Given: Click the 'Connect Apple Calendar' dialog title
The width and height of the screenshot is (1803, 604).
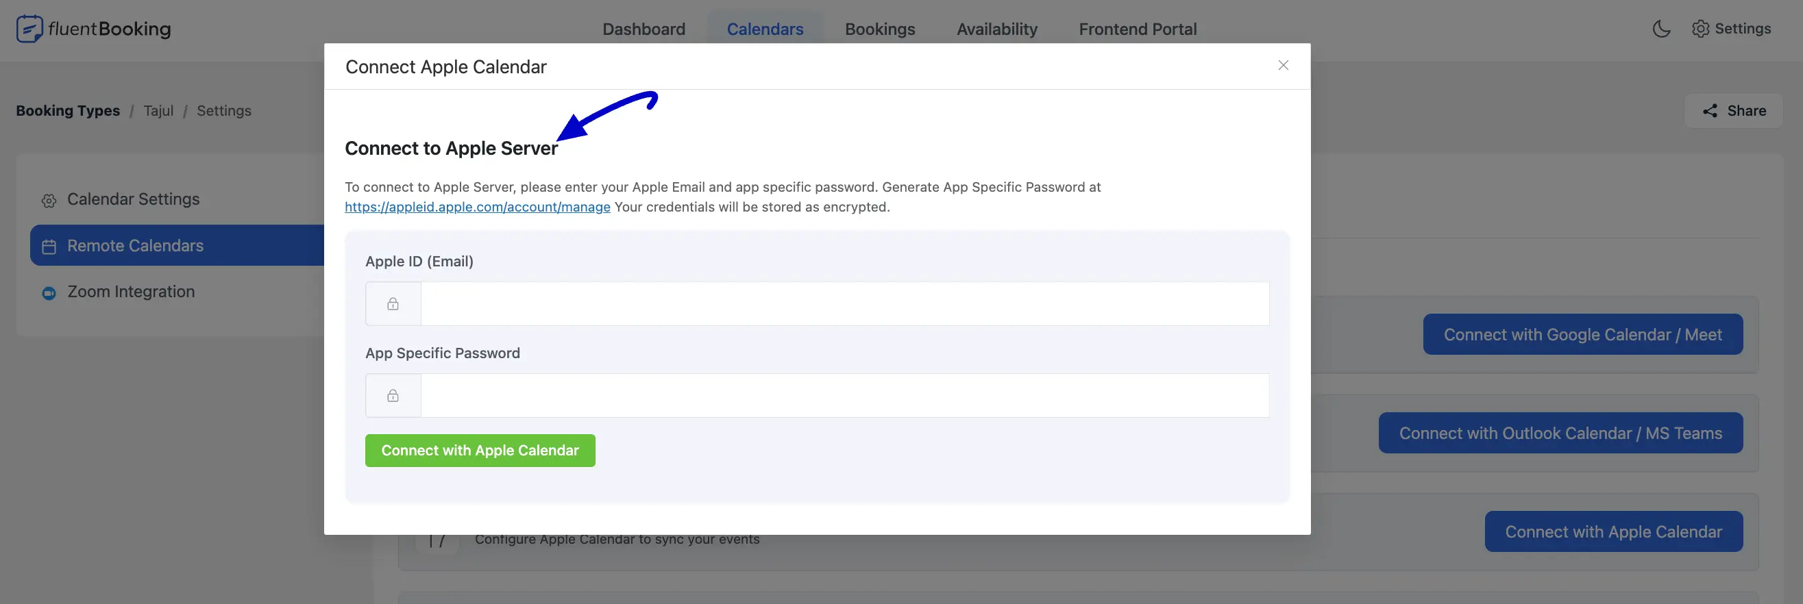Looking at the screenshot, I should pyautogui.click(x=445, y=66).
